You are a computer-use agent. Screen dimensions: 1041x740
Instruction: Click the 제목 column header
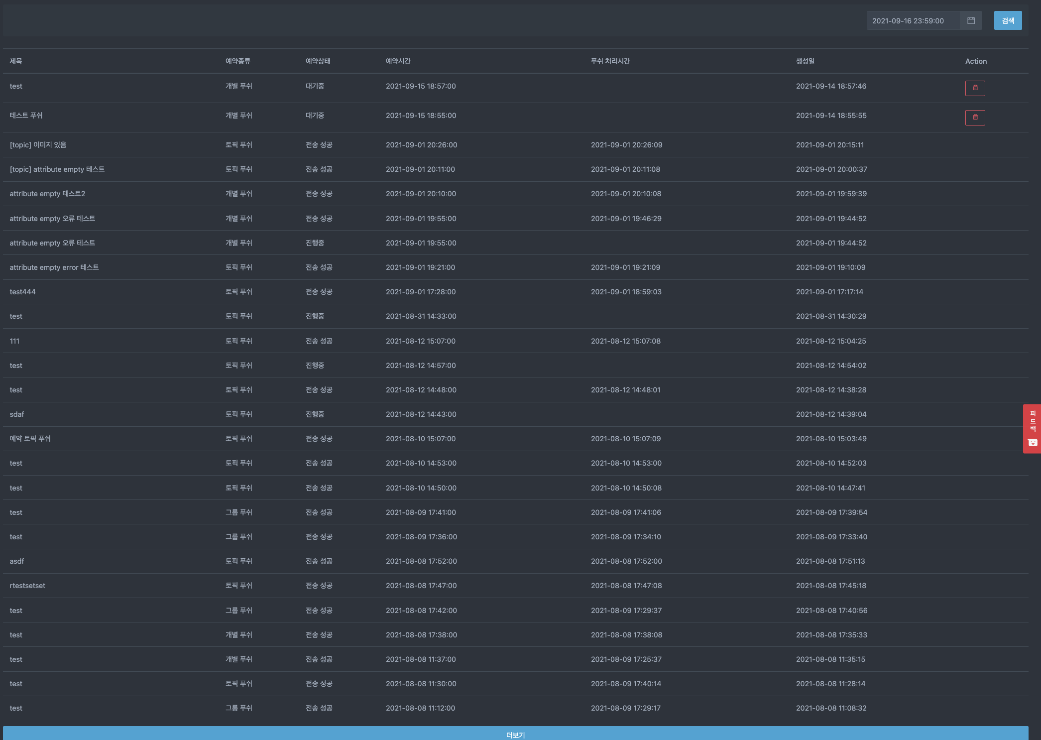point(16,61)
